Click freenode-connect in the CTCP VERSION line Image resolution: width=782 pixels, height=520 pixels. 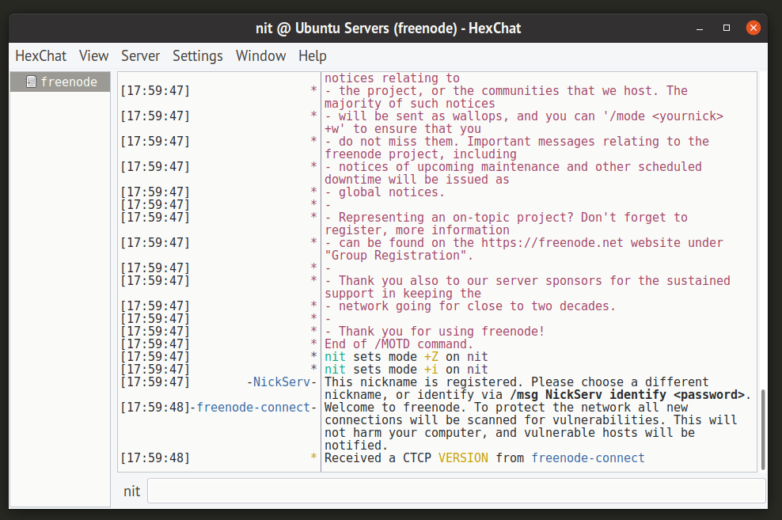tap(588, 458)
